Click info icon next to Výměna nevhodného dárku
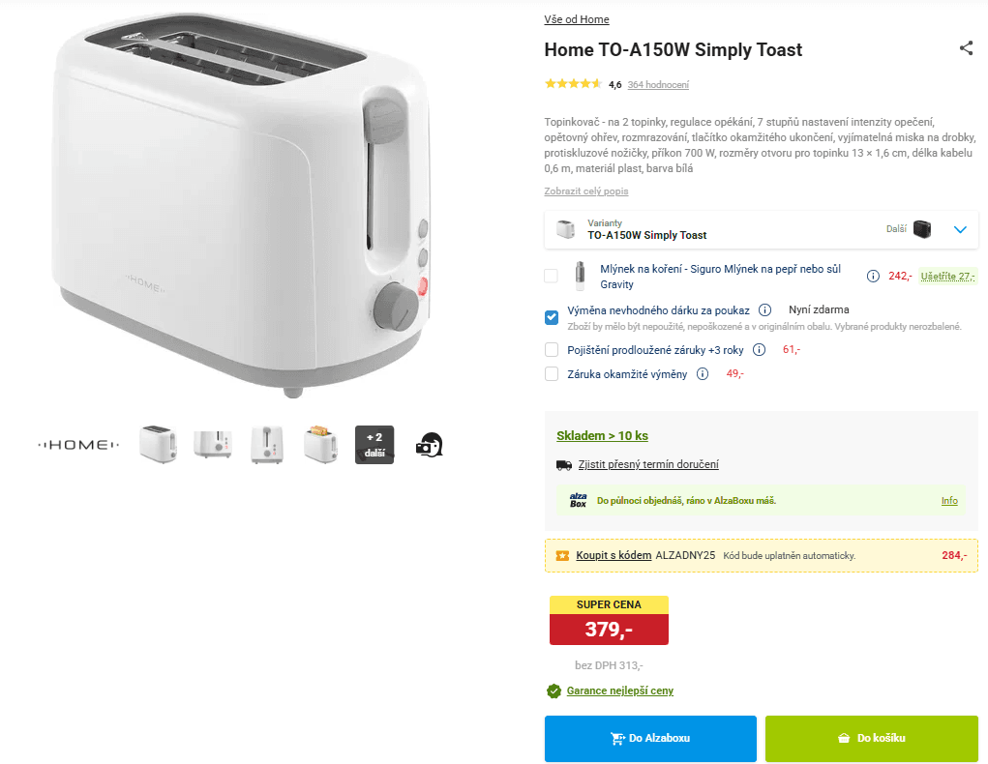This screenshot has height=764, width=988. 764,310
